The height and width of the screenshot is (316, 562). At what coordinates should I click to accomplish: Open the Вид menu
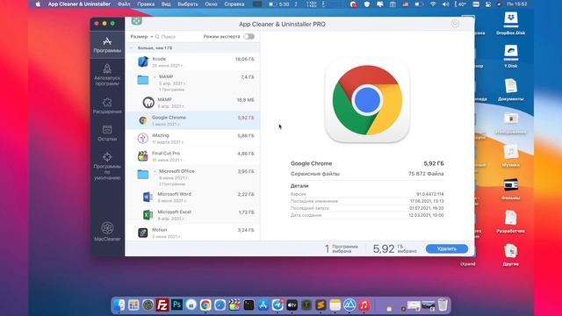(x=166, y=4)
